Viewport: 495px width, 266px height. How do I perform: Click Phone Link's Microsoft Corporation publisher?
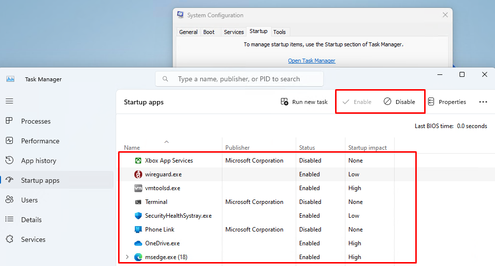254,230
